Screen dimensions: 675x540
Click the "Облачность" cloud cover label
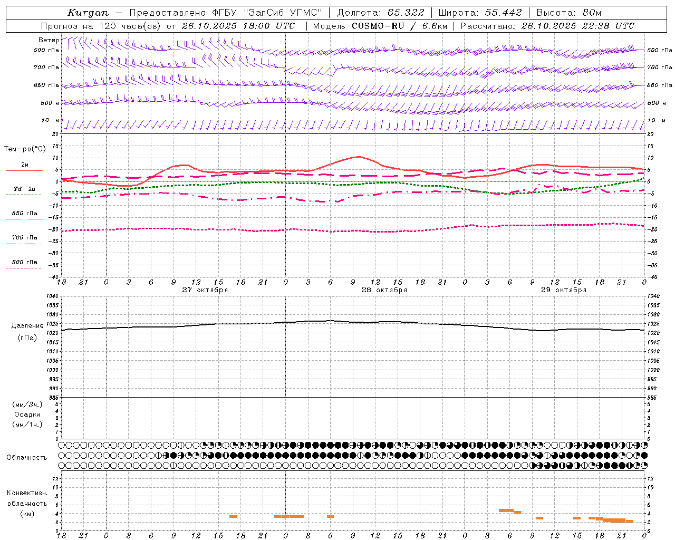(x=27, y=457)
